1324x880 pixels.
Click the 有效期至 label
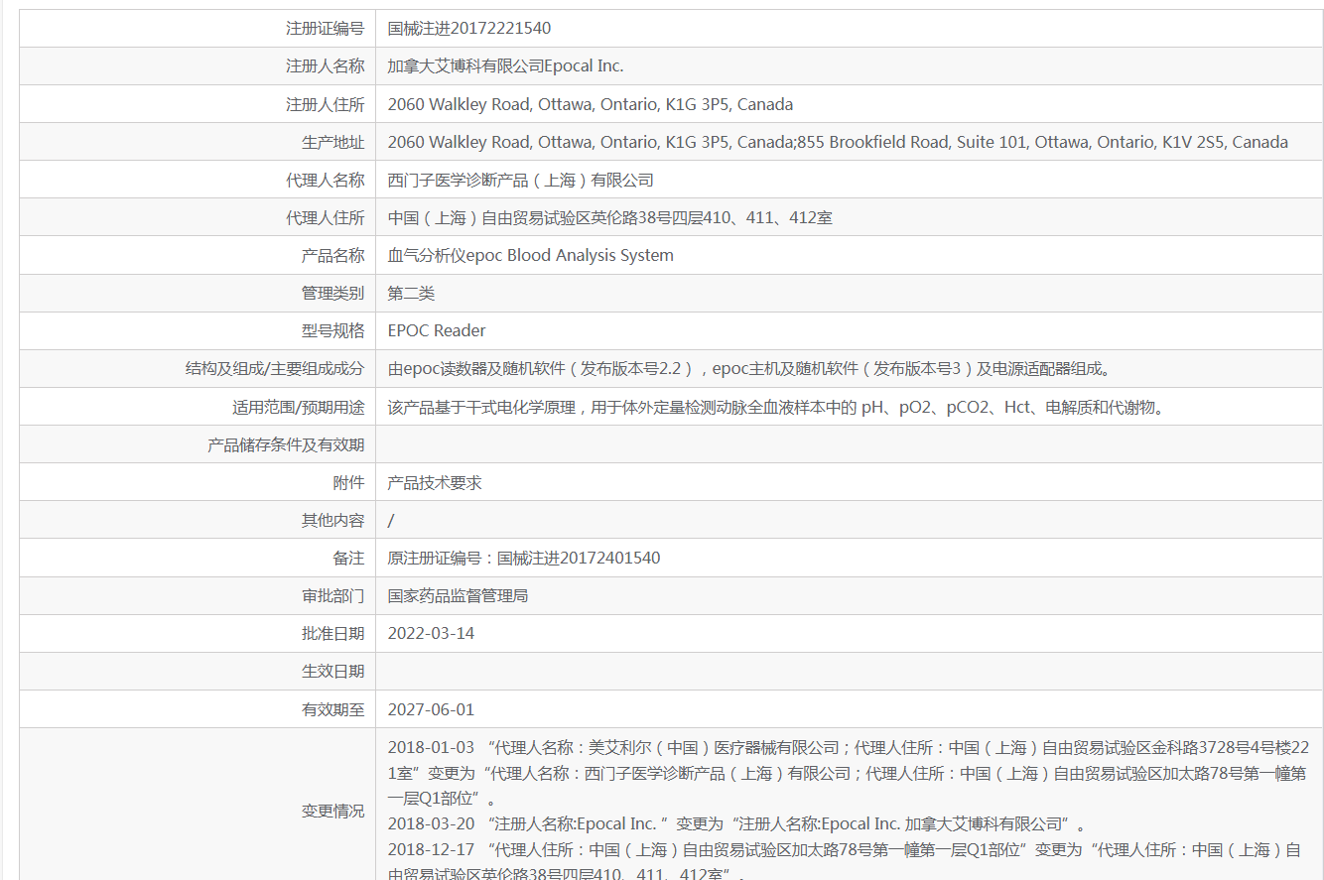332,709
